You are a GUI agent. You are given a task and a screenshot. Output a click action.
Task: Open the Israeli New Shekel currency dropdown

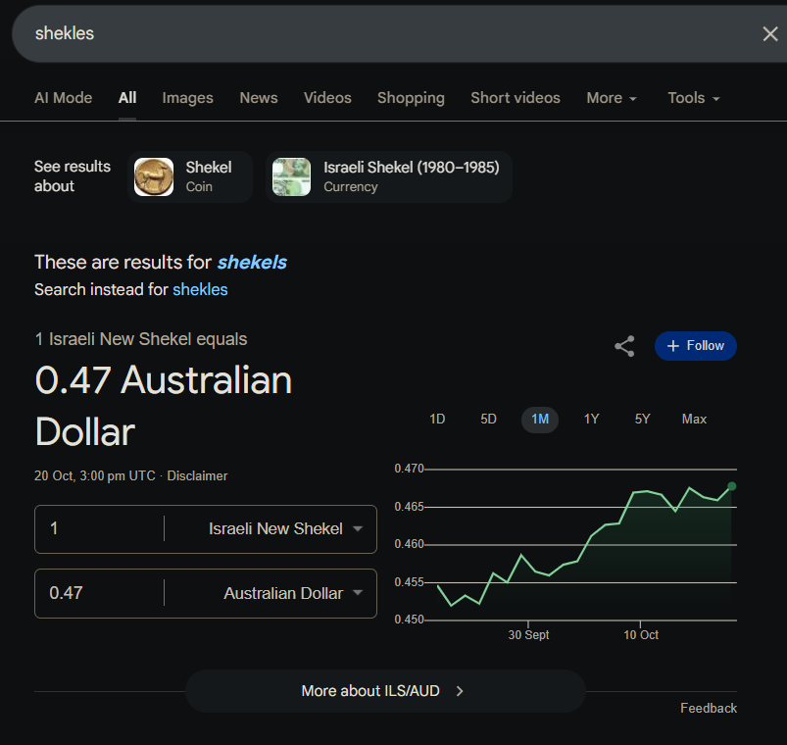point(284,528)
